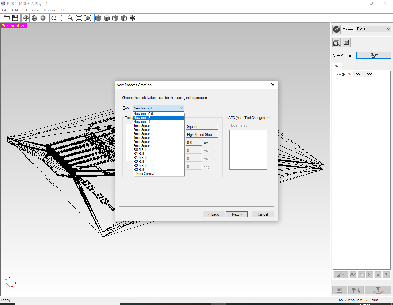Viewport: 393px width, 305px height.
Task: Click the 0.6 mm diameter field
Action: coord(194,143)
